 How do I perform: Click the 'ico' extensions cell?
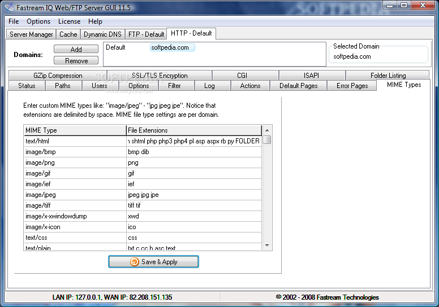click(x=193, y=227)
